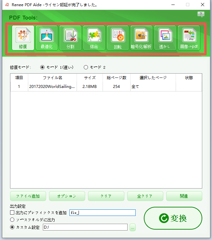212x240 pixels.
Task: Click the item number 1 cell
Action: pyautogui.click(x=19, y=87)
